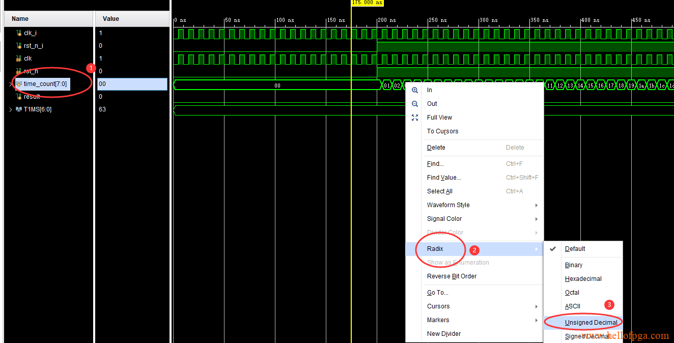
Task: Set radix to Hexadecimal
Action: click(x=583, y=279)
